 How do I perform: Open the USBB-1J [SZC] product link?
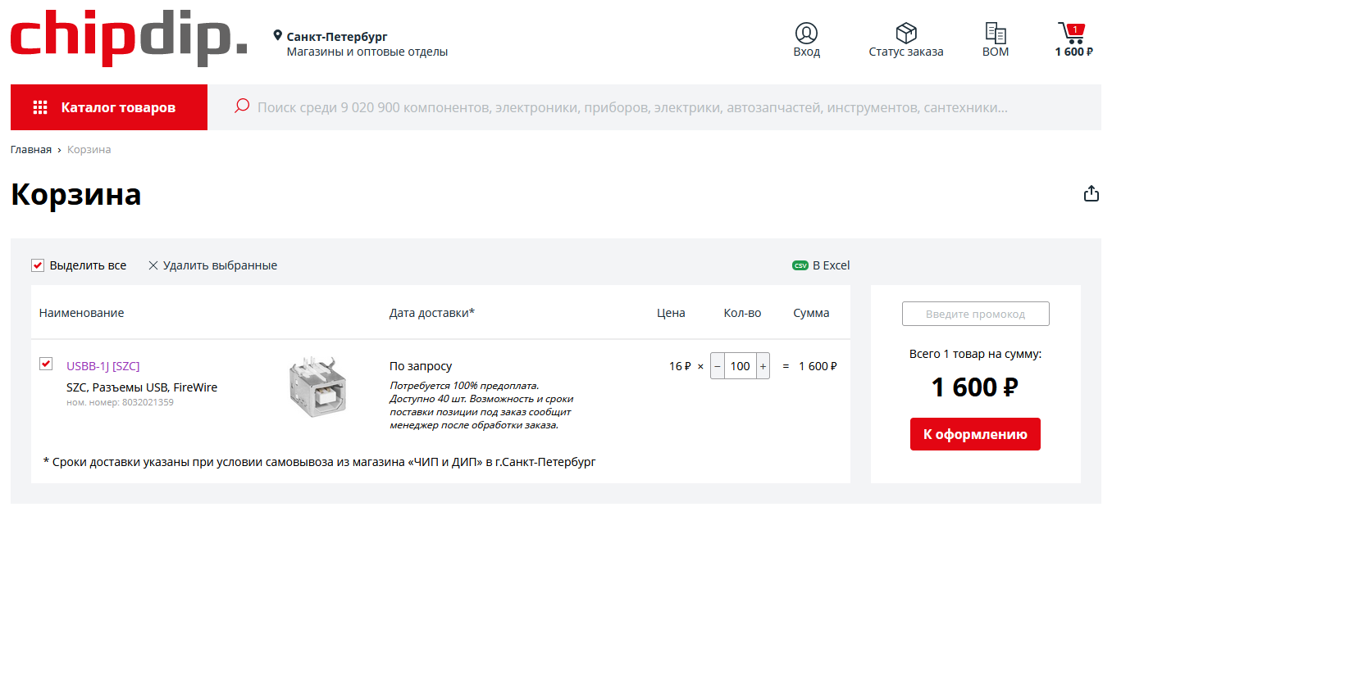point(103,366)
